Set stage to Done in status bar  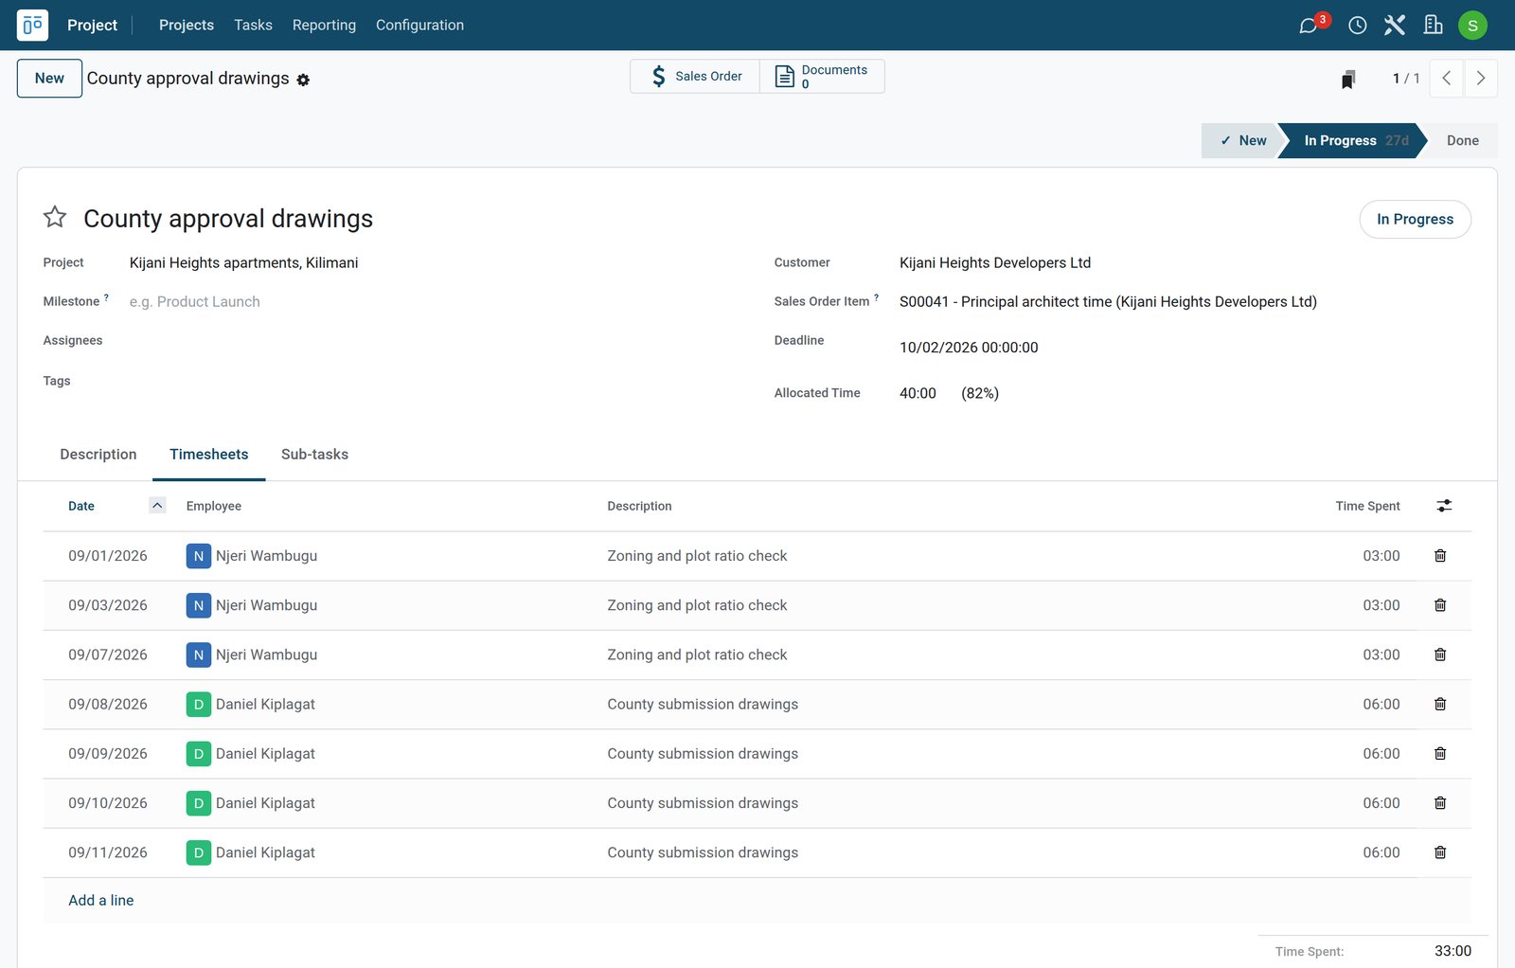pyautogui.click(x=1462, y=140)
